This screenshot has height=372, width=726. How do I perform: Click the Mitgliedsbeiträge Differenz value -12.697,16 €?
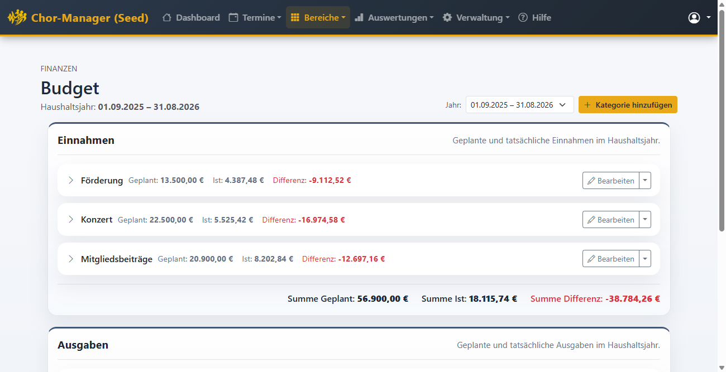(361, 259)
